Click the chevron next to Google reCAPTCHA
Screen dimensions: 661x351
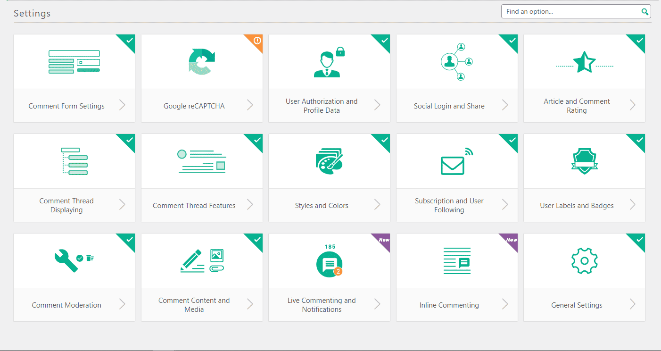pos(250,105)
